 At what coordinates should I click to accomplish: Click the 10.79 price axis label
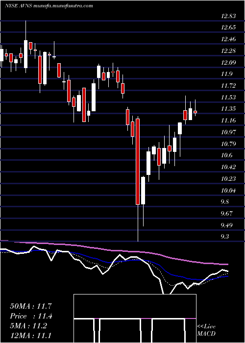(228, 144)
